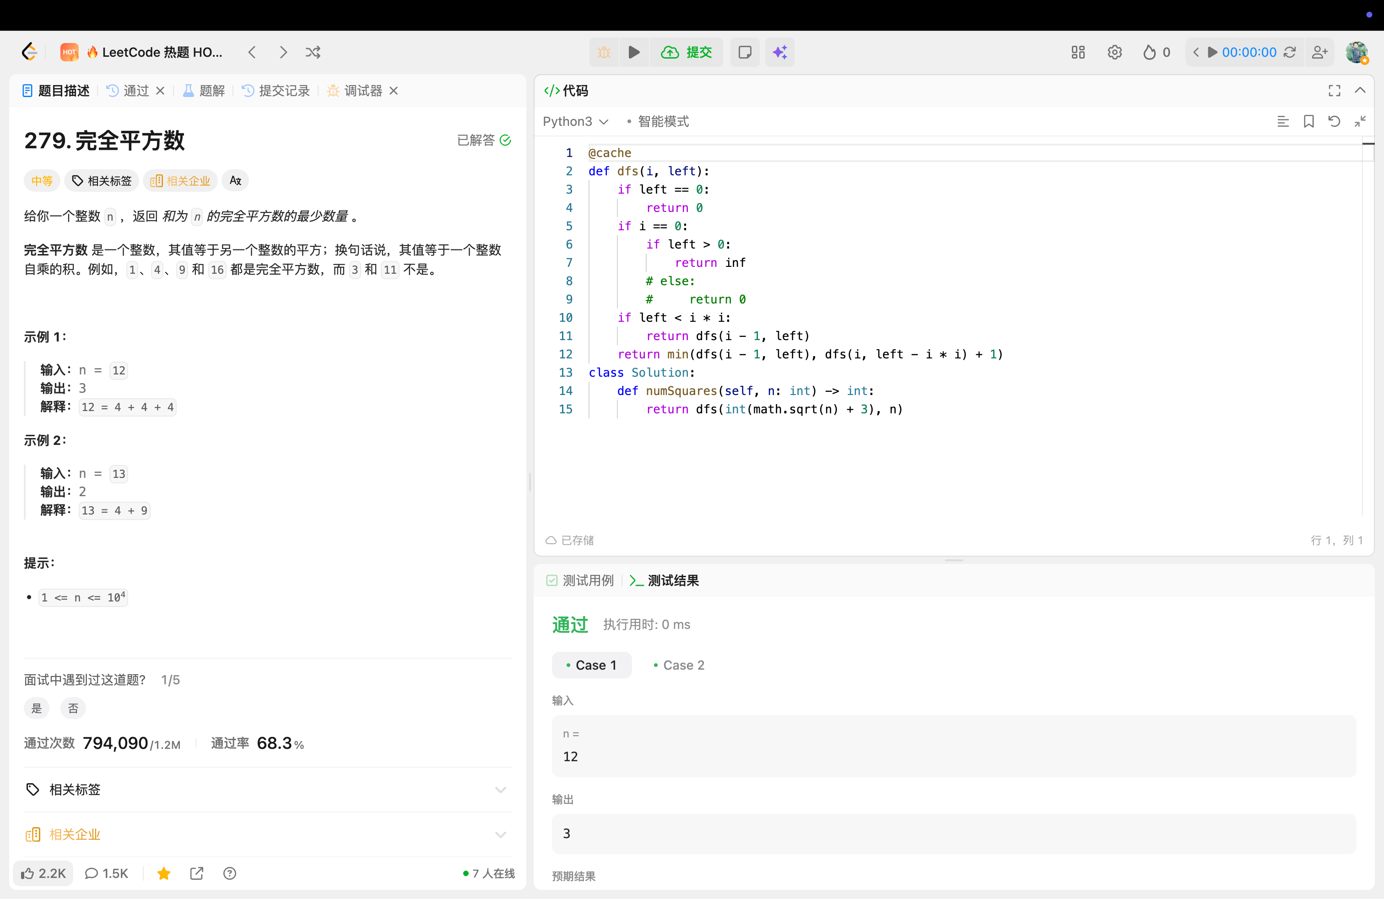This screenshot has height=899, width=1384.
Task: Submit the solution with 提交 button
Action: (687, 52)
